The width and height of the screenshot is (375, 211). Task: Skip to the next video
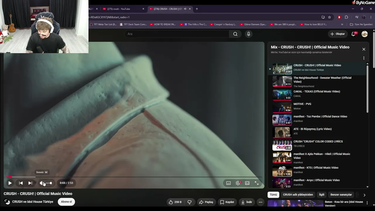point(30,183)
